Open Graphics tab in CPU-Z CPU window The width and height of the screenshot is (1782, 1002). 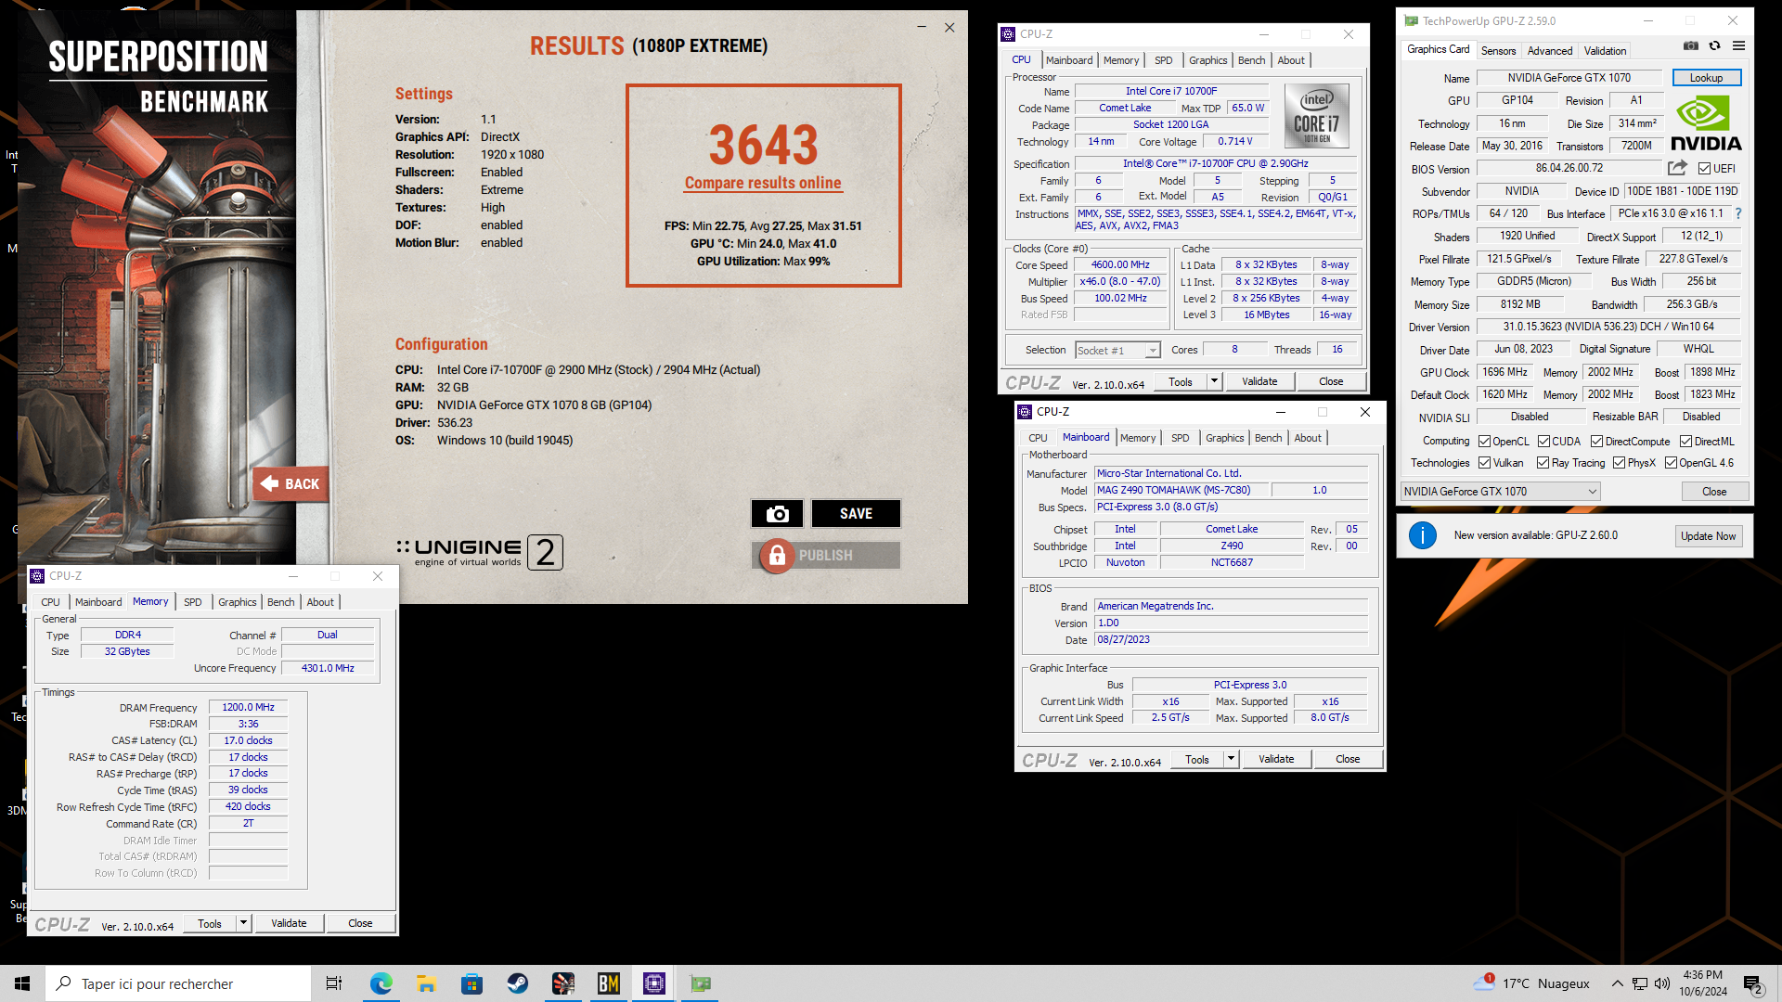1207,60
